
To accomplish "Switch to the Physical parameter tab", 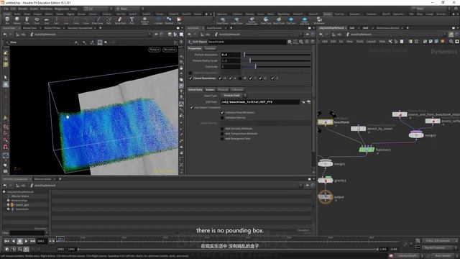I will pyautogui.click(x=223, y=89).
